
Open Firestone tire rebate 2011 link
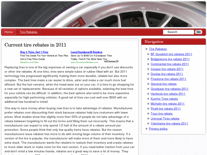[x=169, y=79]
